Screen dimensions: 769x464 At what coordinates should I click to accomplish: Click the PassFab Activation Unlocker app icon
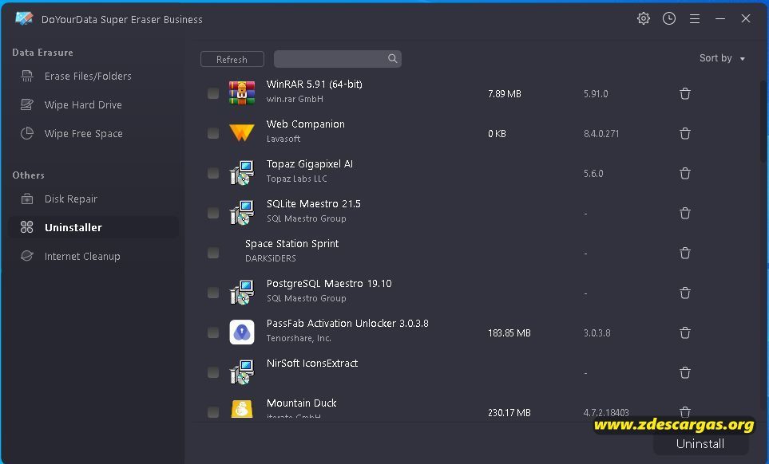[x=242, y=332]
